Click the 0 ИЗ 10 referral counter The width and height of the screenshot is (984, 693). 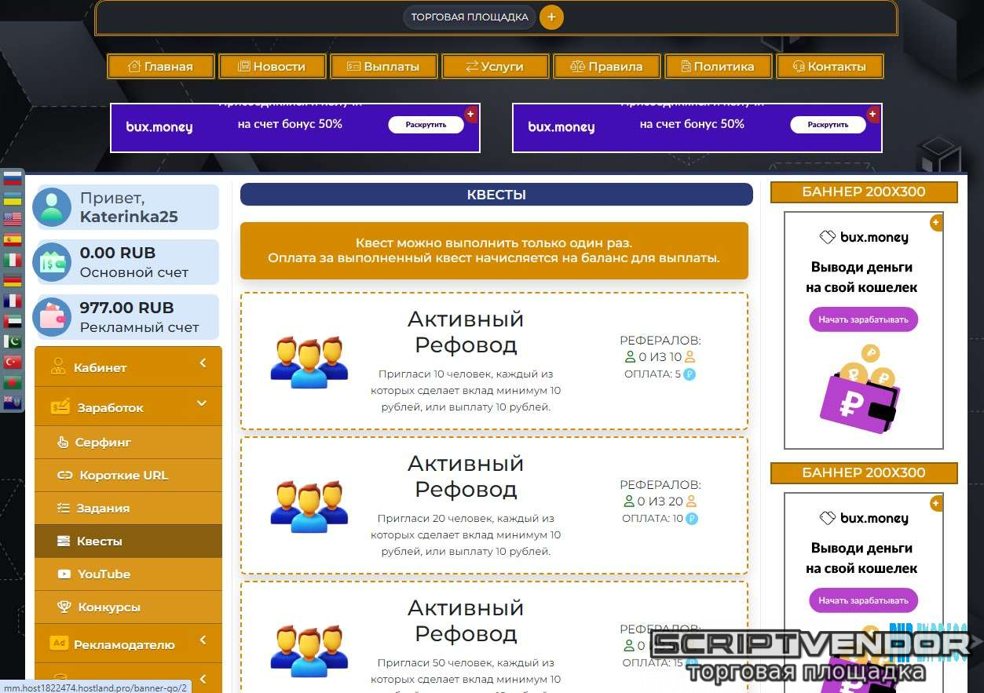(x=660, y=357)
